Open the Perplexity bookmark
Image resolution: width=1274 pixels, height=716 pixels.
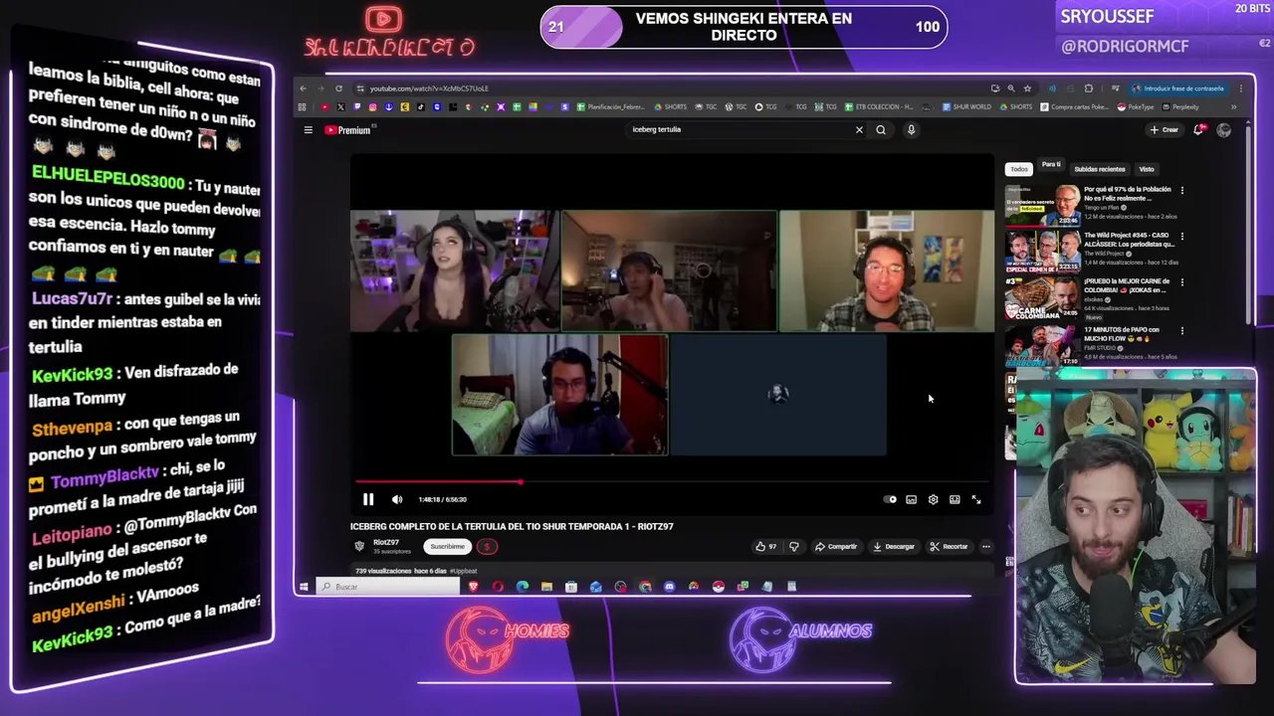pyautogui.click(x=1178, y=106)
